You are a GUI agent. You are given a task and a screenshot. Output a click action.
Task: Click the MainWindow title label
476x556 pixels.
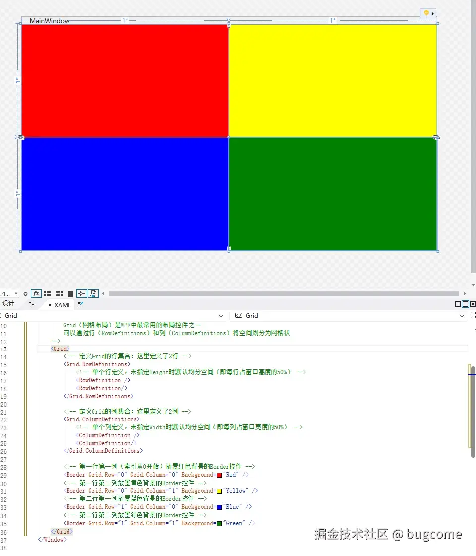50,21
